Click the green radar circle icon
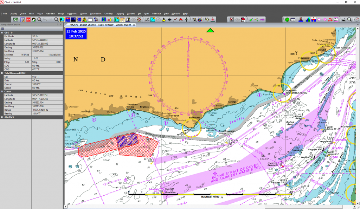This screenshot has height=209, width=360. (287, 20)
